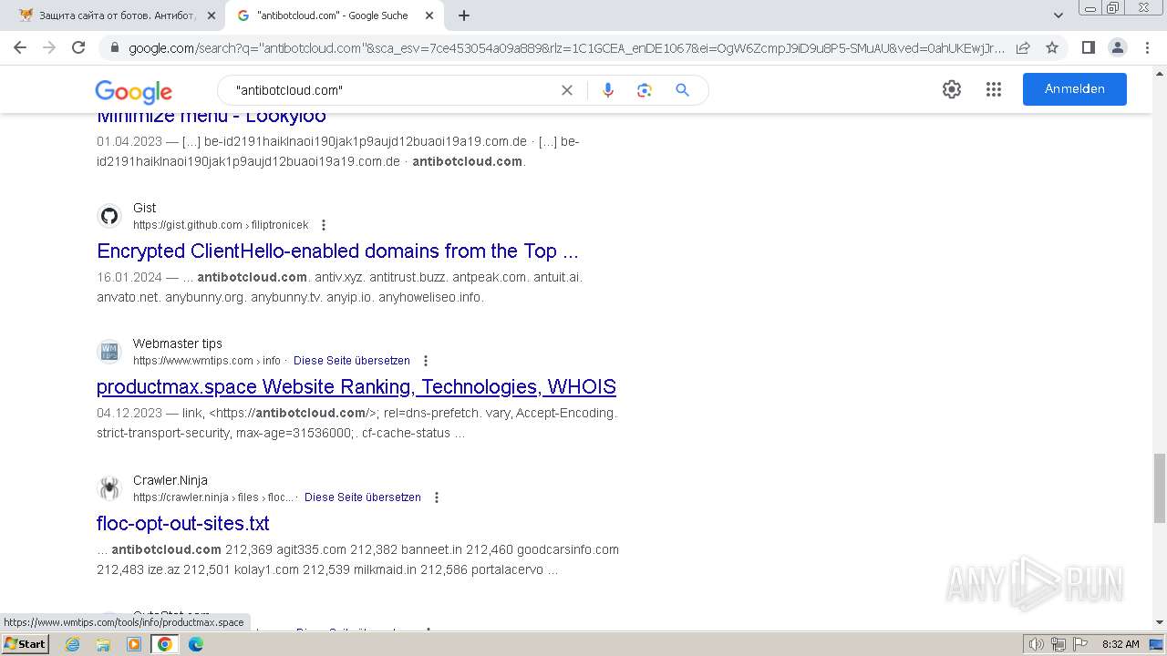1167x656 pixels.
Task: Share this page icon in address bar
Action: 1023,47
